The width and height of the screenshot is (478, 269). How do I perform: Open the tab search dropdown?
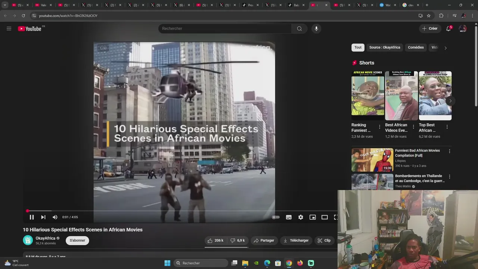(x=5, y=5)
